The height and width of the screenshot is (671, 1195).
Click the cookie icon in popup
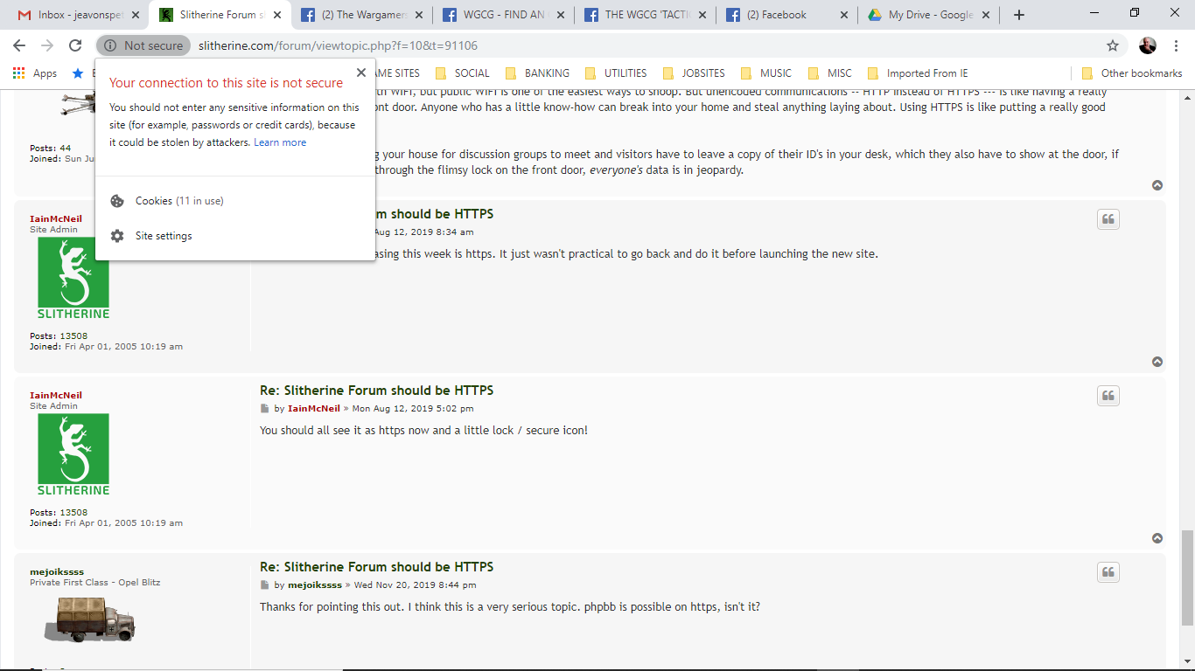(x=117, y=201)
